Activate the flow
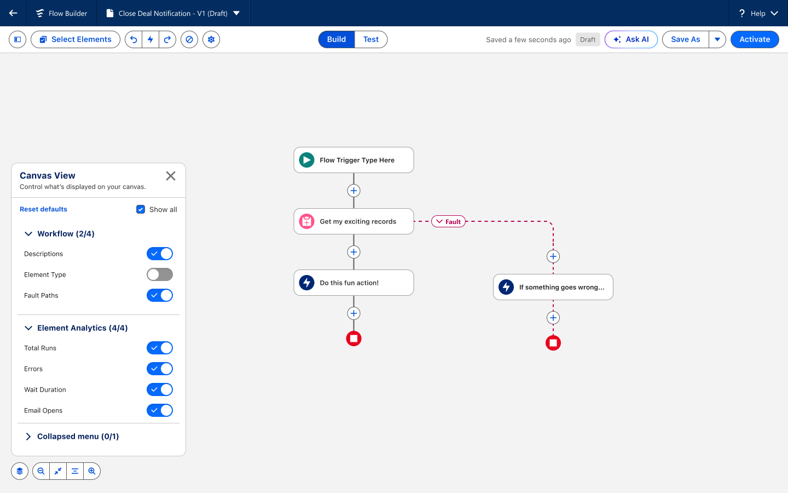 pyautogui.click(x=755, y=39)
